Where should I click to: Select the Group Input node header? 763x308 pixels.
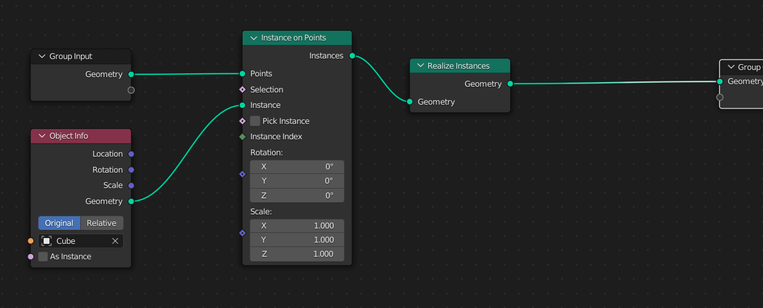[81, 56]
